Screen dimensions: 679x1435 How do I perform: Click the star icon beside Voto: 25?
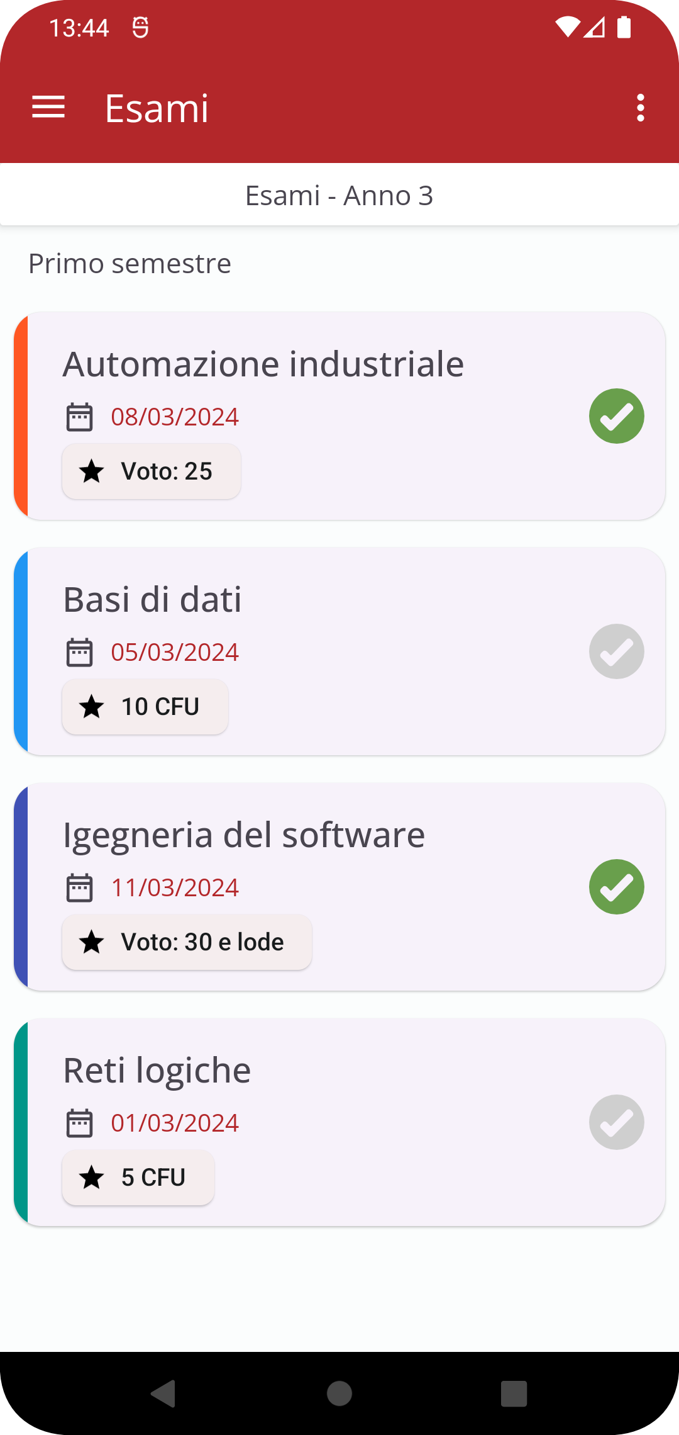pyautogui.click(x=92, y=471)
